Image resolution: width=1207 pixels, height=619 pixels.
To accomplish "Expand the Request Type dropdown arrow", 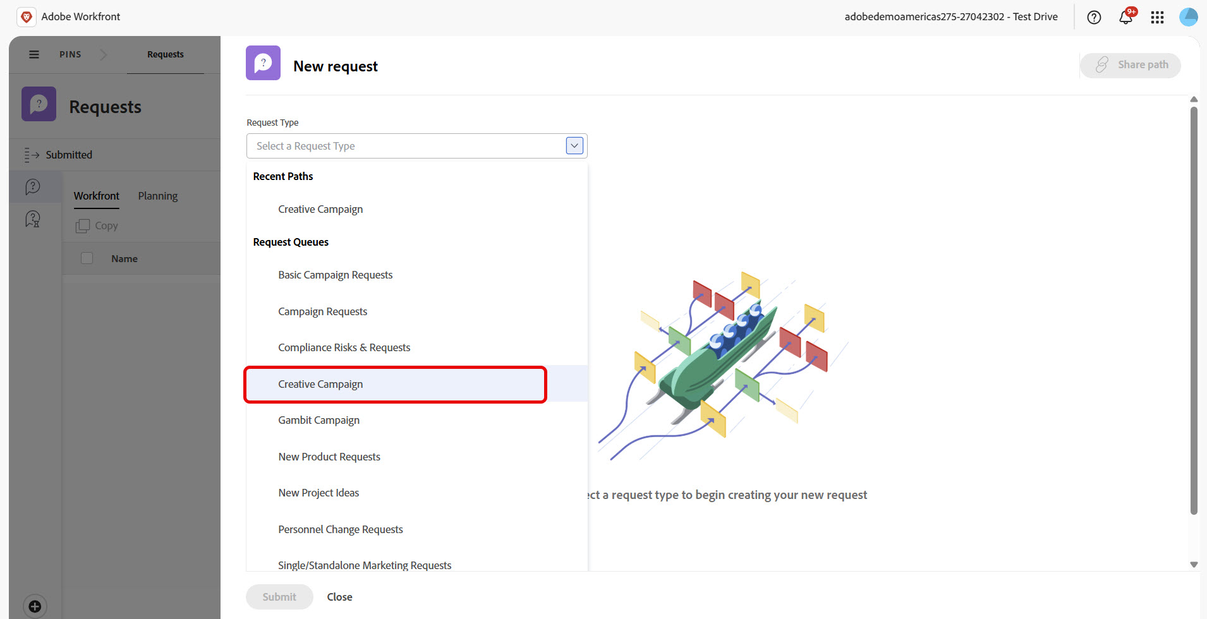I will coord(574,146).
